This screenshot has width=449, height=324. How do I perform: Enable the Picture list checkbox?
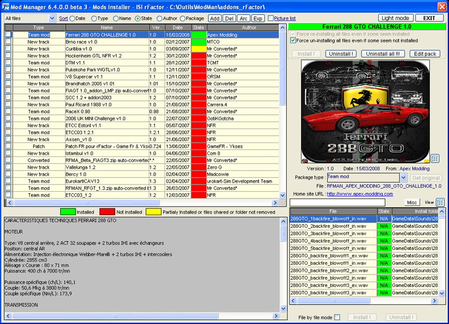tap(271, 18)
